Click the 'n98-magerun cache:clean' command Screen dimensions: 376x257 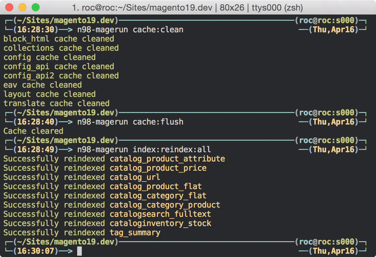point(130,30)
